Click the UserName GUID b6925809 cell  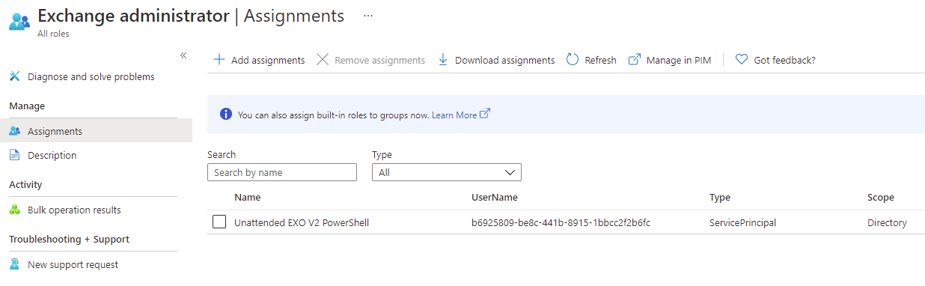pyautogui.click(x=561, y=222)
